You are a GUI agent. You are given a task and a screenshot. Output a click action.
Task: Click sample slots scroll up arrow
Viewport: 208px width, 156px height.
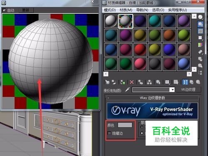(x=194, y=16)
